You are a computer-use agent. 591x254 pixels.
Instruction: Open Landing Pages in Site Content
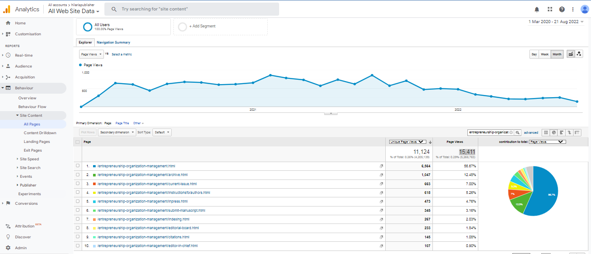tap(37, 142)
